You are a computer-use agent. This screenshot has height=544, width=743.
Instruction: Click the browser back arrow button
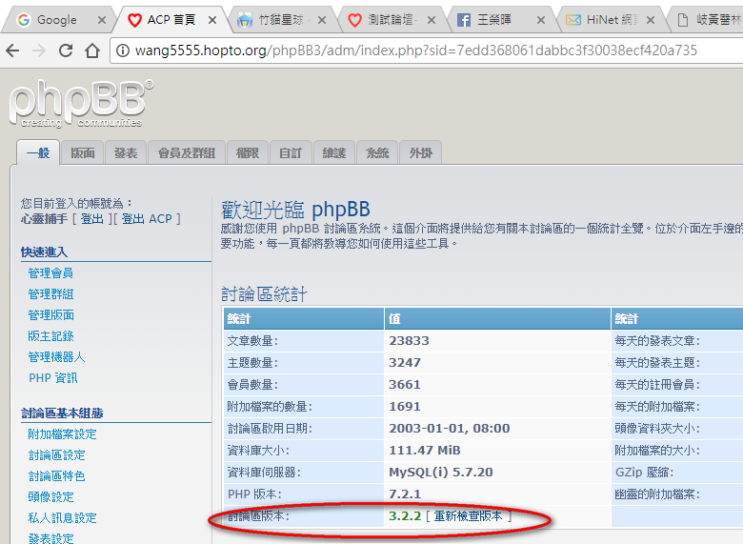(x=13, y=50)
